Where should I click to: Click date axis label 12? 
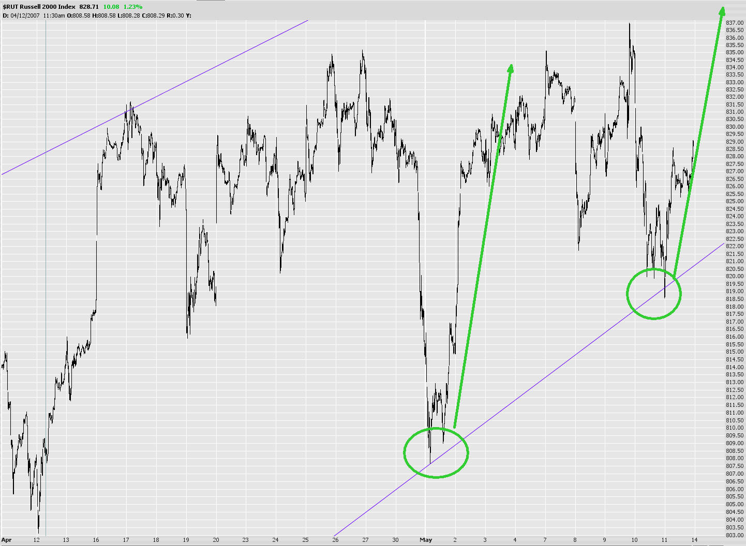click(x=36, y=540)
